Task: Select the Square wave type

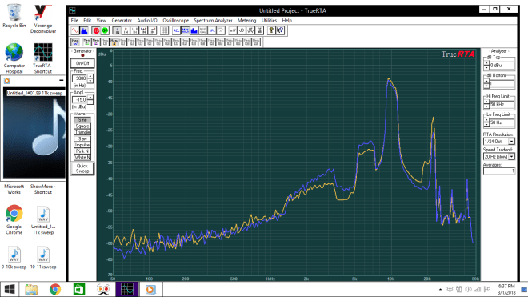Action: (82, 126)
